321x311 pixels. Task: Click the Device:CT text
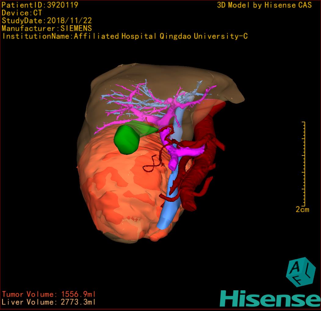[22, 13]
